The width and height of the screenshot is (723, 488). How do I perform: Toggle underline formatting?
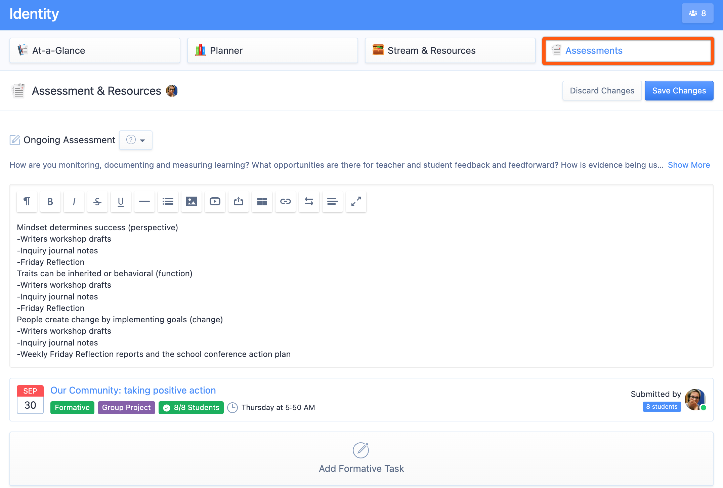tap(121, 202)
